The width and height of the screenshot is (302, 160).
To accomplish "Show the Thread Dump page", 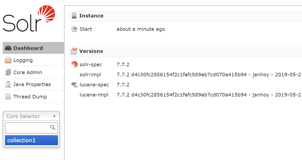I will [30, 97].
